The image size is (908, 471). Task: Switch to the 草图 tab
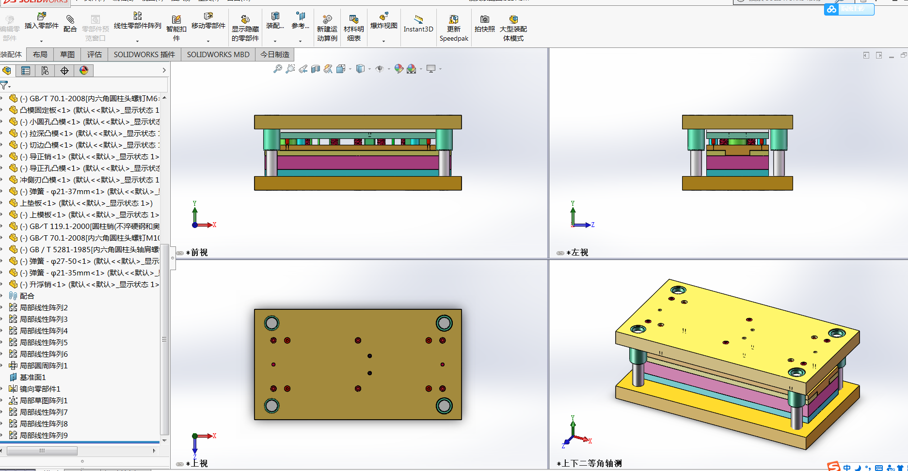click(x=67, y=54)
